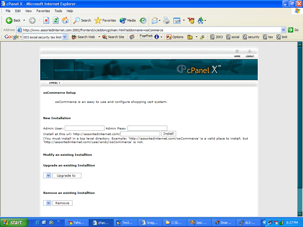Click the Google logo in the toolbar

12,37
